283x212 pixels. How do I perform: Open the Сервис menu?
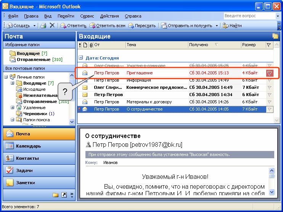(x=87, y=16)
